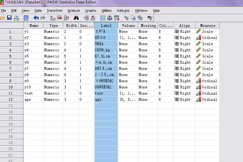Viewport: 243px width, 162px height.
Task: Click the Value Labels tag icon
Action: click(126, 18)
